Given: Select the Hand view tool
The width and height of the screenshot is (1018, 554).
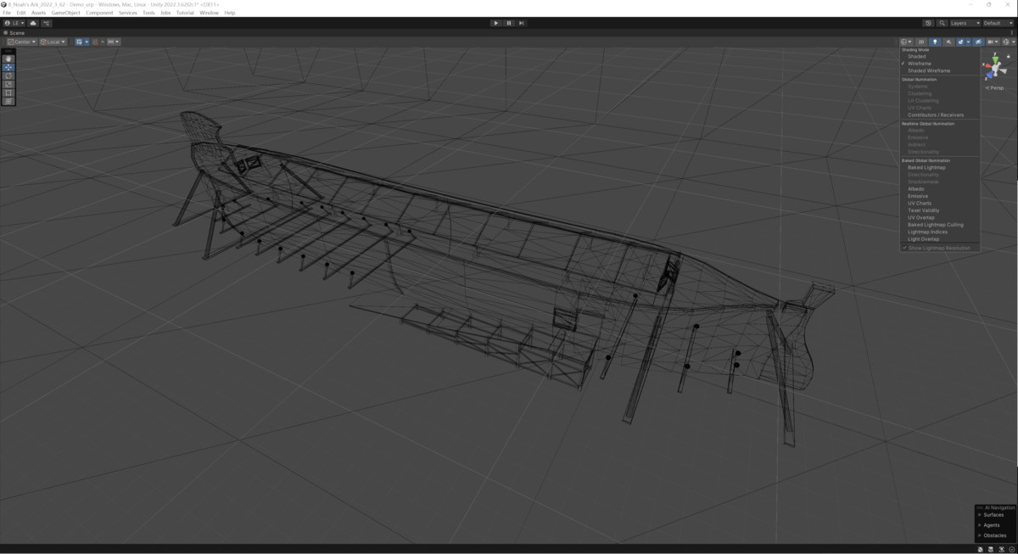Looking at the screenshot, I should tap(8, 59).
